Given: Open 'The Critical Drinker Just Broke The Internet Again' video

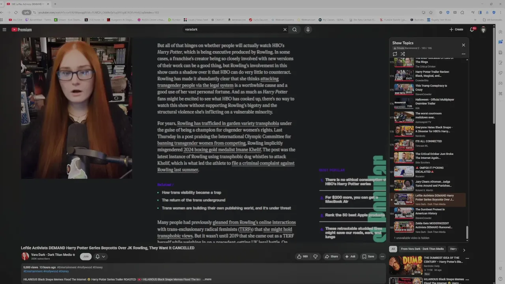Looking at the screenshot, I should coord(428,158).
